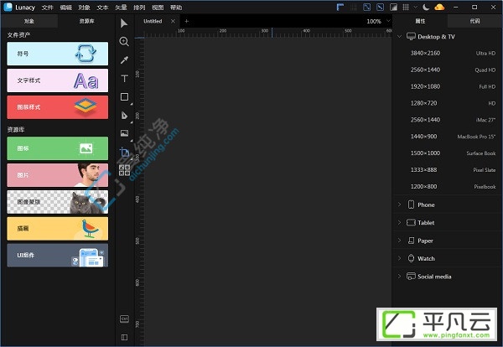Activate the Artboard tool

124,152
